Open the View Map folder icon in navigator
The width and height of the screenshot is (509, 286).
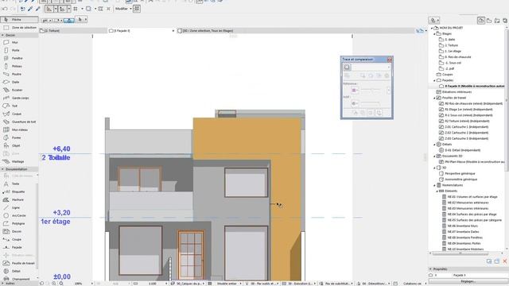[489, 21]
